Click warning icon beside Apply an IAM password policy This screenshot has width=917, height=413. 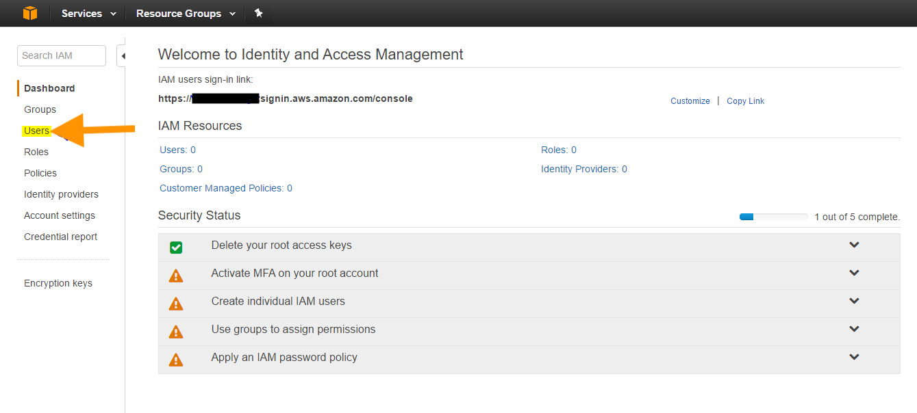coord(176,360)
